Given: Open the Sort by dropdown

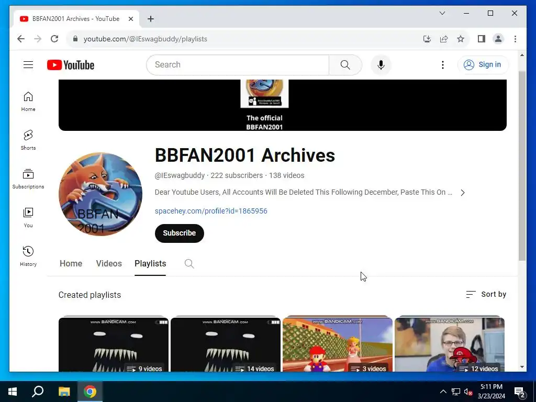Looking at the screenshot, I should tap(486, 294).
